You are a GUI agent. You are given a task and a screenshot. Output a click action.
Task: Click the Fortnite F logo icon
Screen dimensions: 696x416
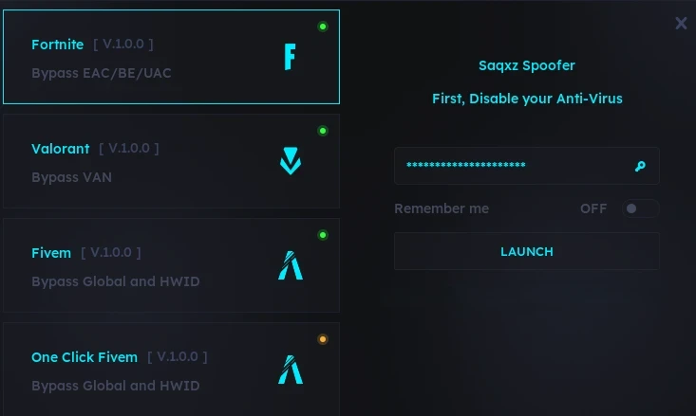click(x=290, y=57)
